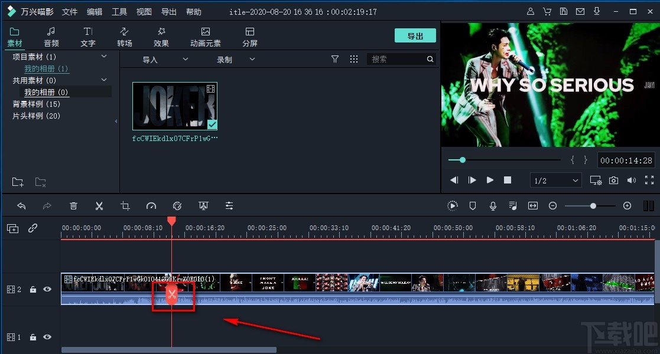Click the timeline zoom slider handle
Image resolution: width=660 pixels, height=354 pixels.
tap(593, 205)
